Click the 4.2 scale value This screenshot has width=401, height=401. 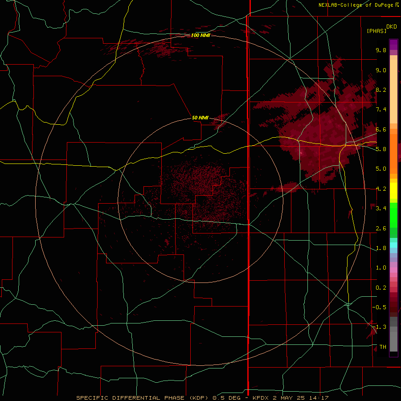click(x=381, y=189)
